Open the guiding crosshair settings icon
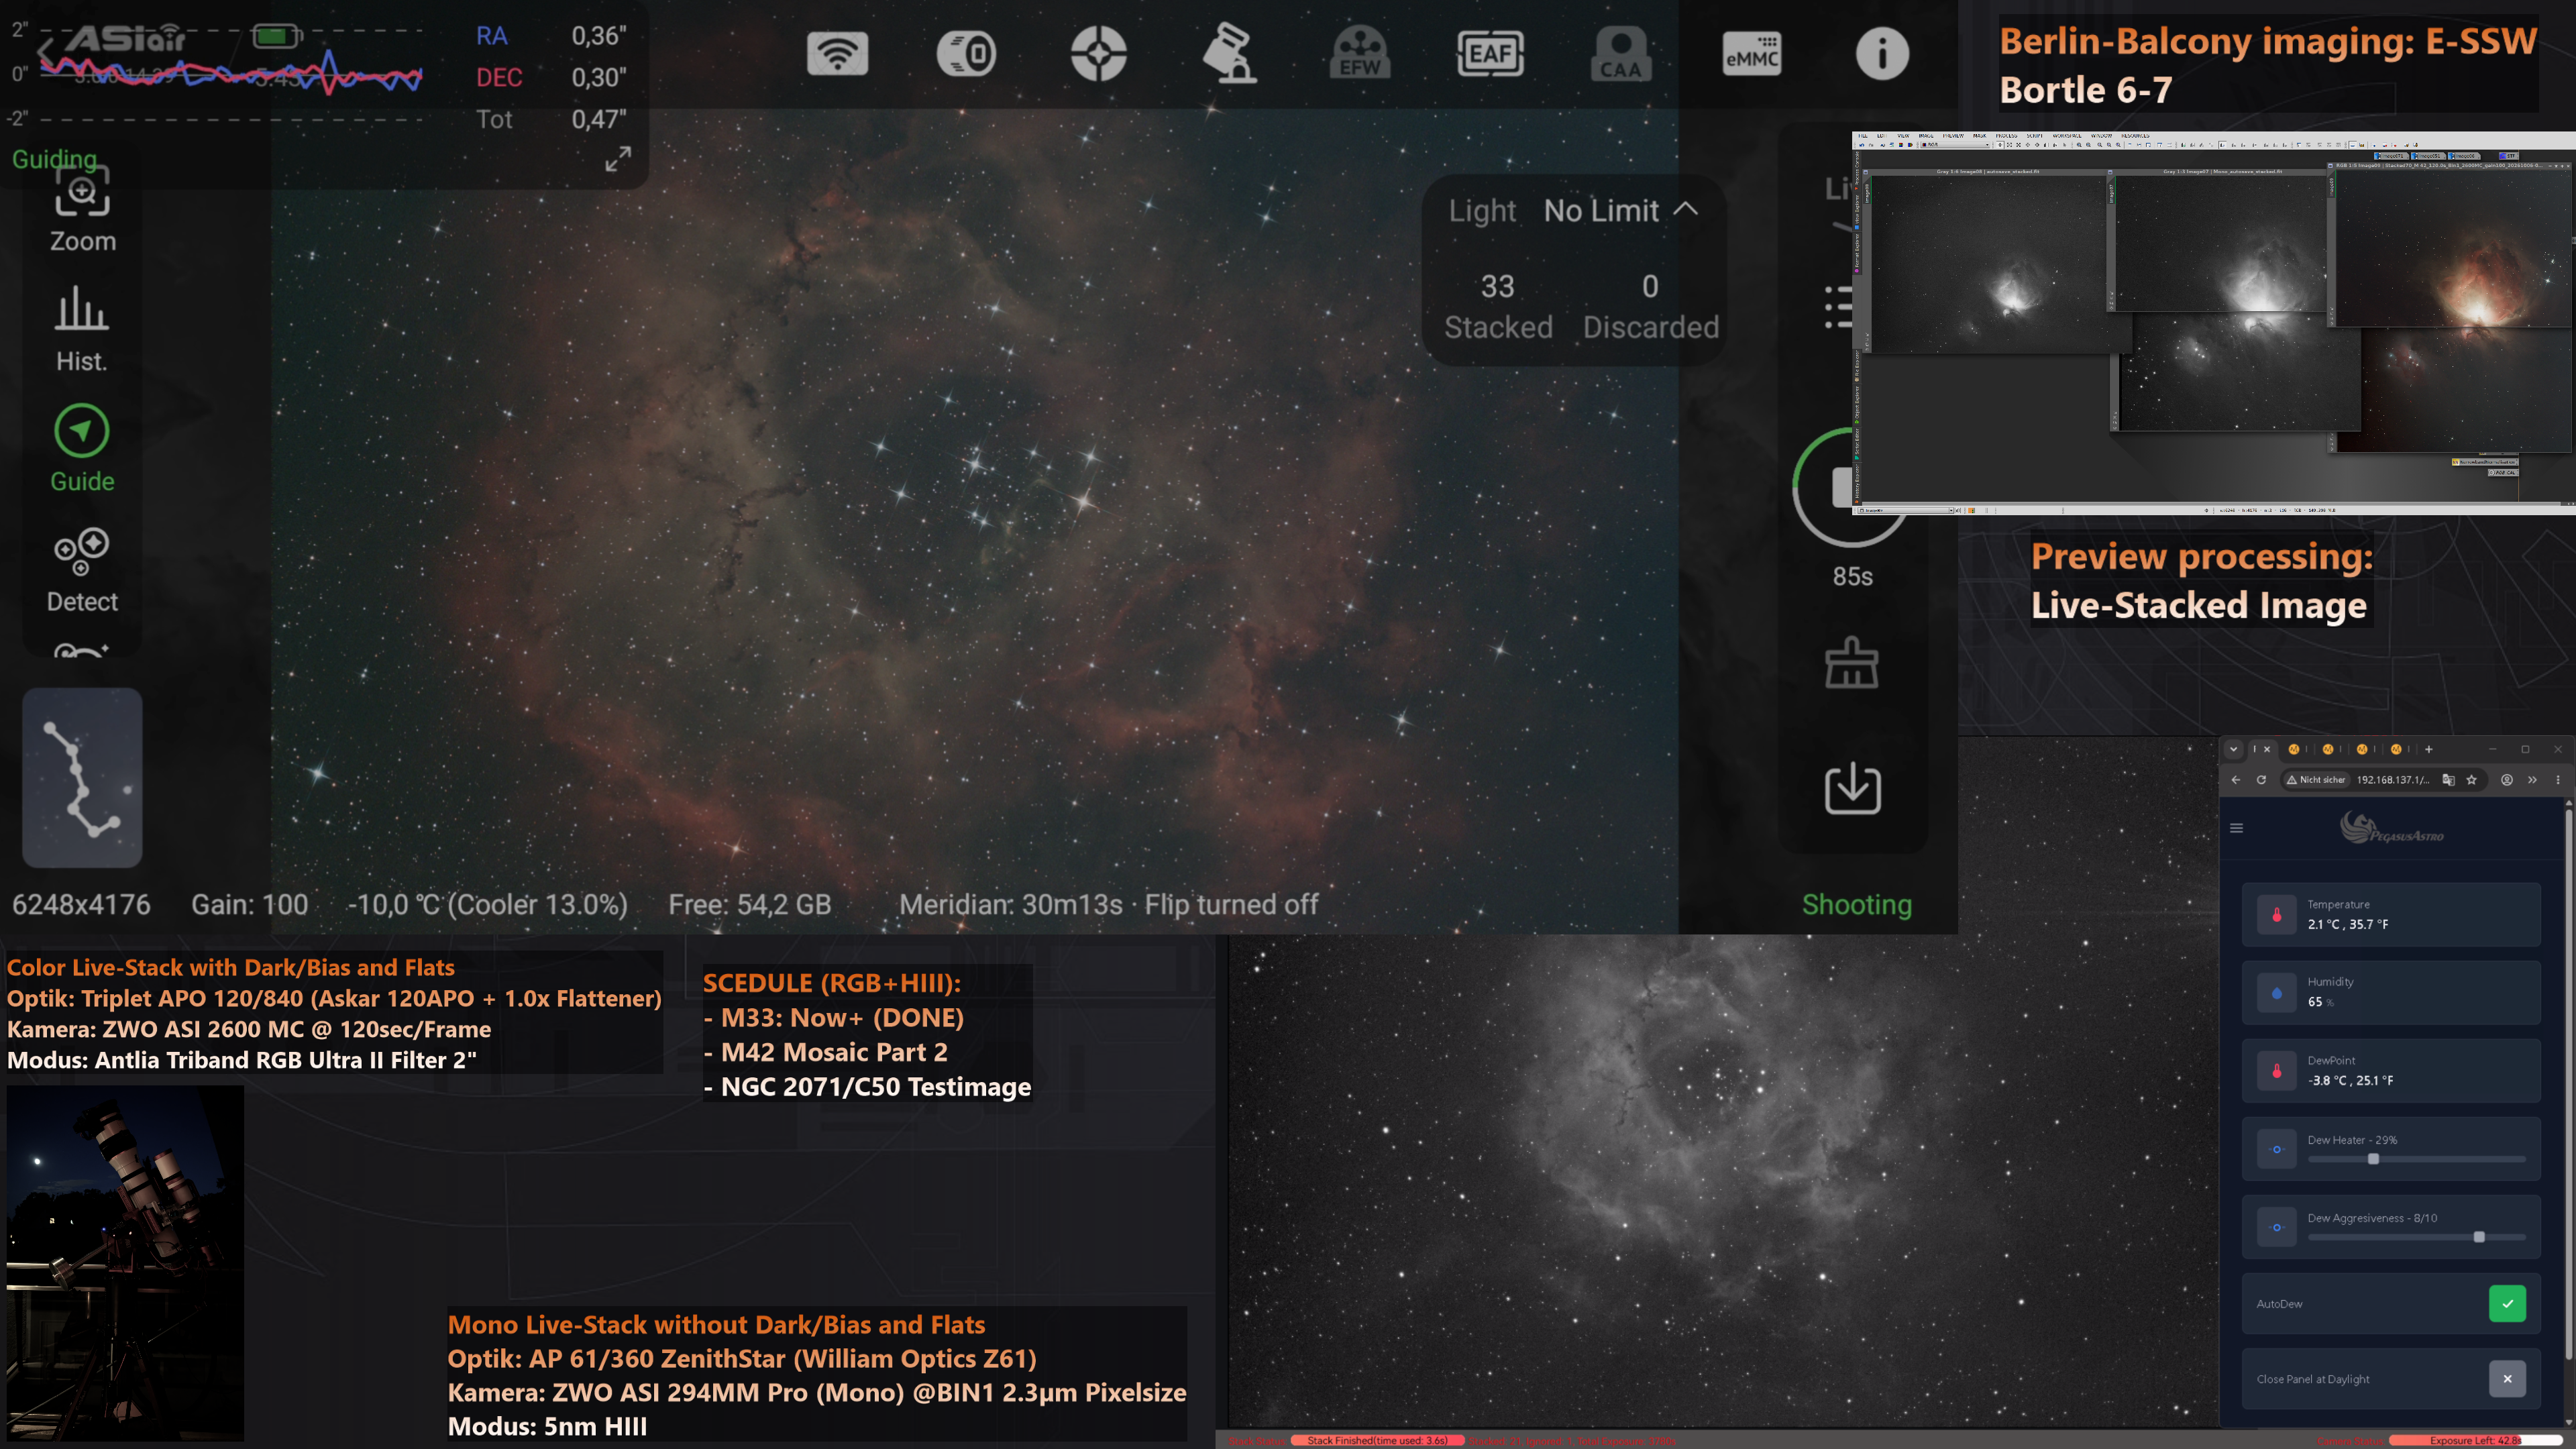The image size is (2576, 1449). (1098, 53)
